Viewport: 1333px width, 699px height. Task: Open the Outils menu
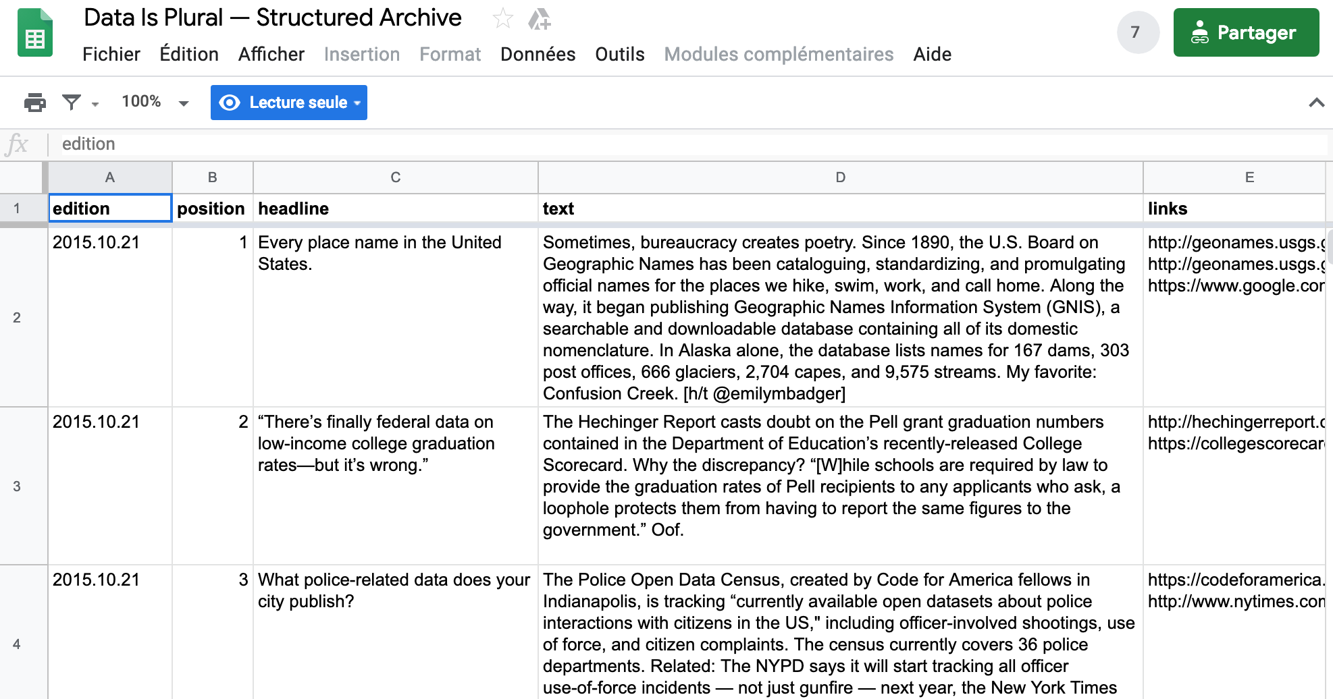pos(619,54)
